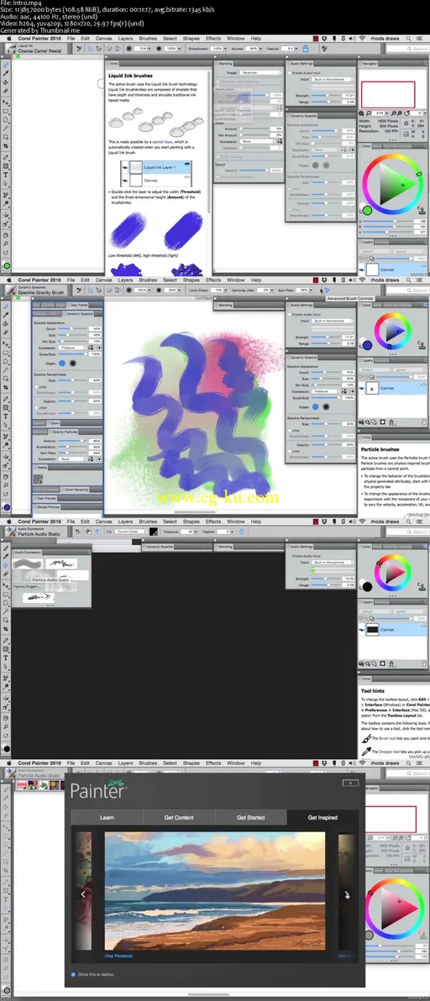
Task: Adjust the Audio Strength slider in the dark-canvas frame
Action: point(325,577)
